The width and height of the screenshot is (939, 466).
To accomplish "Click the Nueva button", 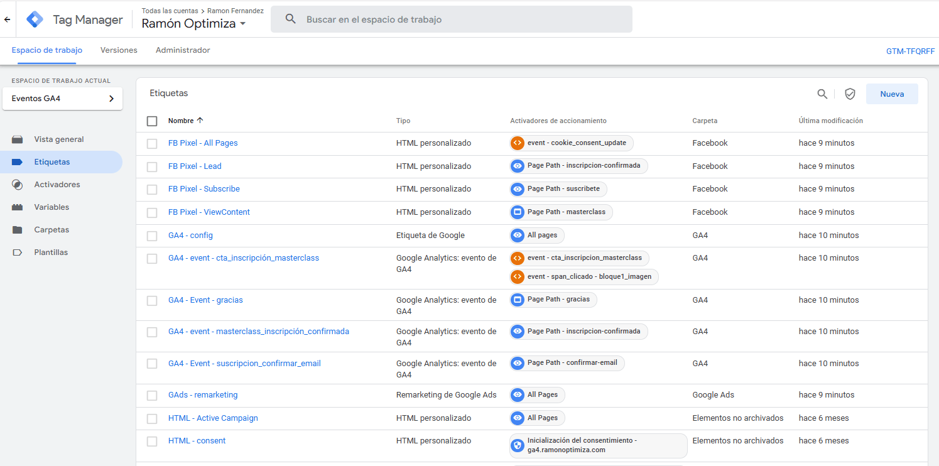I will click(x=892, y=94).
